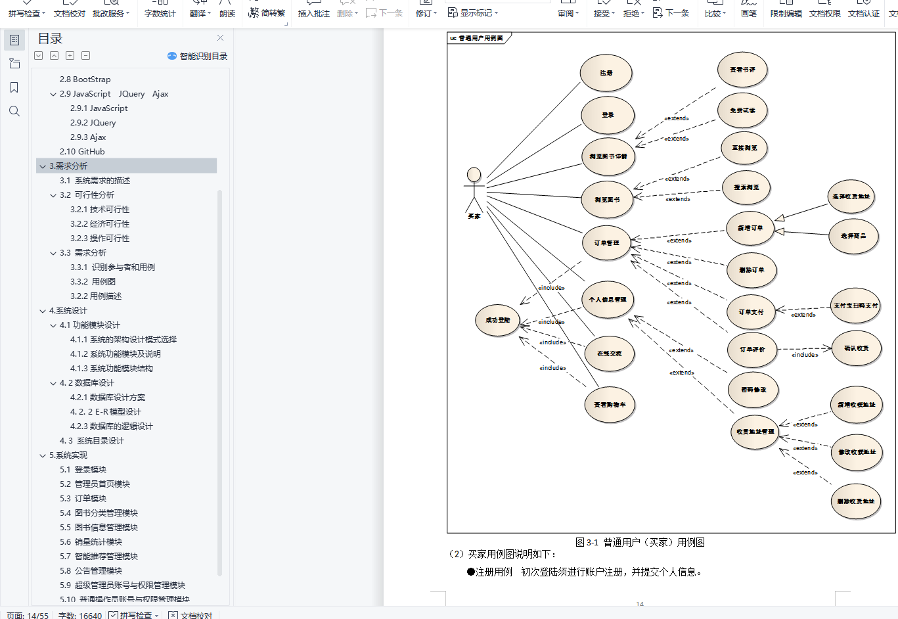Open the dialog launcher corner below 简转繁
This screenshot has width=898, height=619.
tap(286, 24)
